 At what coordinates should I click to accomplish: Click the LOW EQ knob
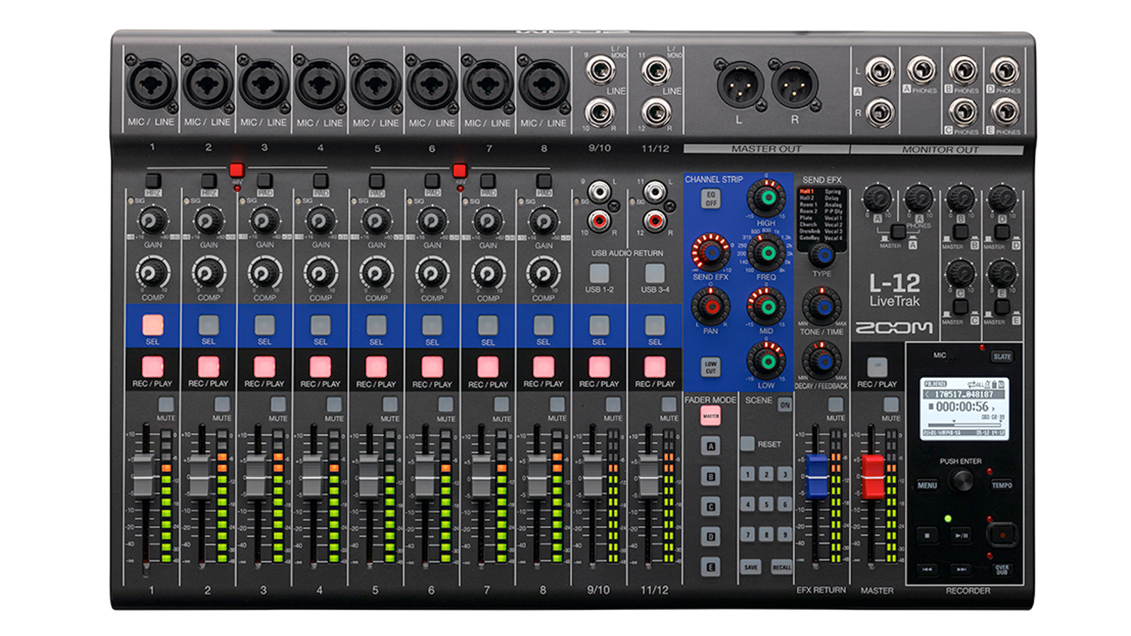(x=766, y=360)
